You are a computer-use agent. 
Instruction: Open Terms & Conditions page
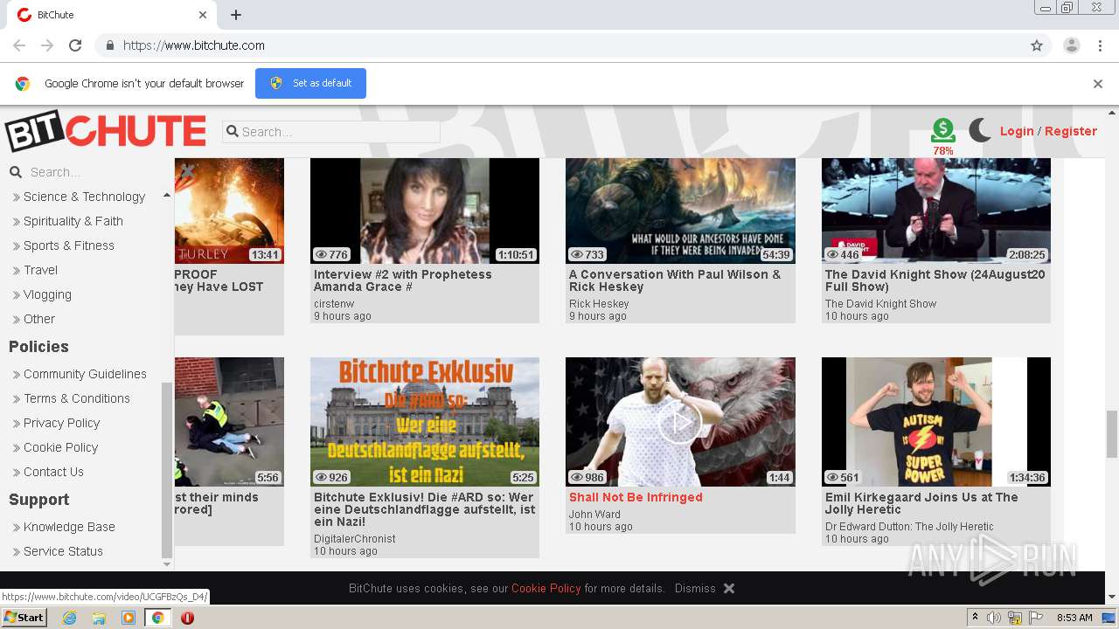point(77,398)
